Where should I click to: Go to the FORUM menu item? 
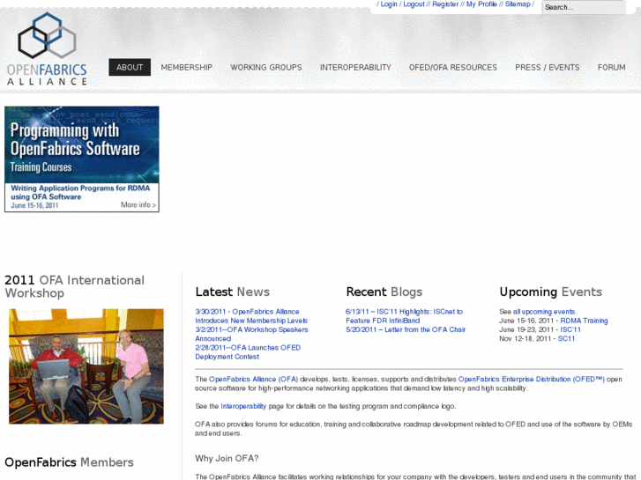(x=611, y=67)
